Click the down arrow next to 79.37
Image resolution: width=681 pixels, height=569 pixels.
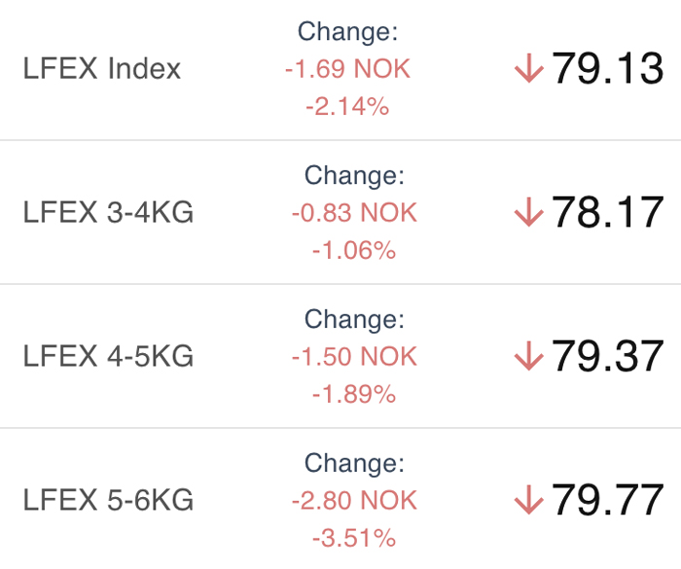coord(528,356)
